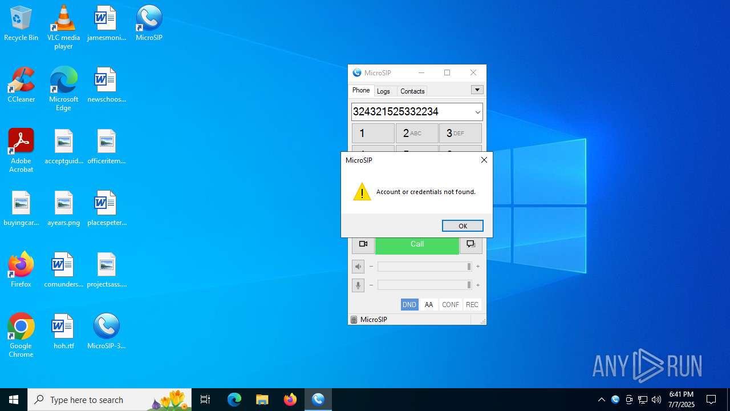
Task: Open the volume control in system tray
Action: point(656,400)
